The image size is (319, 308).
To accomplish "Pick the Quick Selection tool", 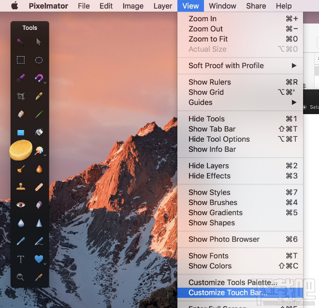I will coord(21,78).
